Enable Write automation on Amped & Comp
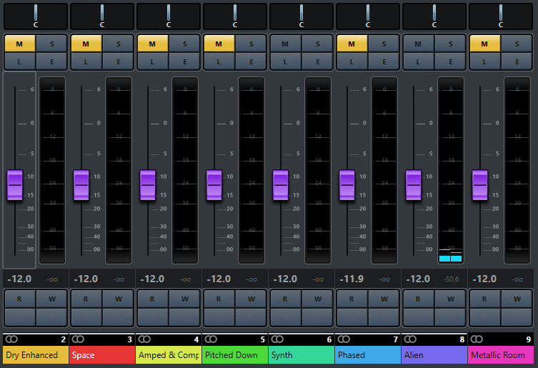This screenshot has width=538, height=368. (184, 299)
